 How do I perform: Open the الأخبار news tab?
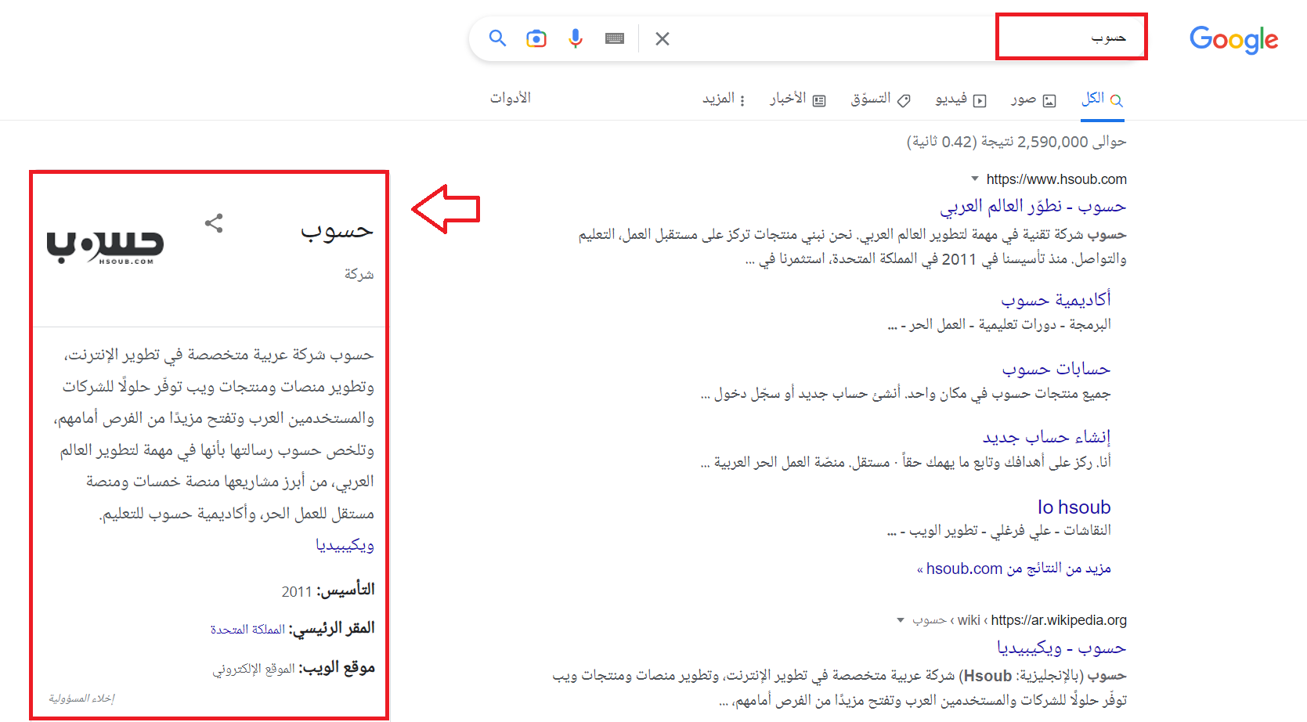[x=798, y=99]
